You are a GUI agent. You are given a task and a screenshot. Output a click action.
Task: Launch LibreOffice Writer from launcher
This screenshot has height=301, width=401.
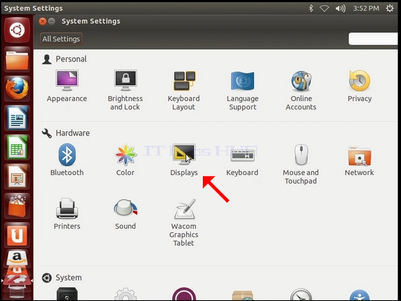point(17,118)
